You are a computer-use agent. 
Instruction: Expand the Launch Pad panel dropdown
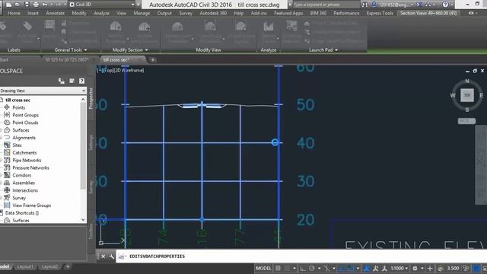click(323, 49)
